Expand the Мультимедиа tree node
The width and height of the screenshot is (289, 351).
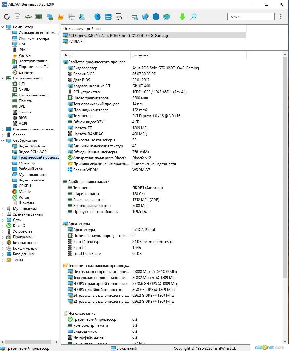3,209
